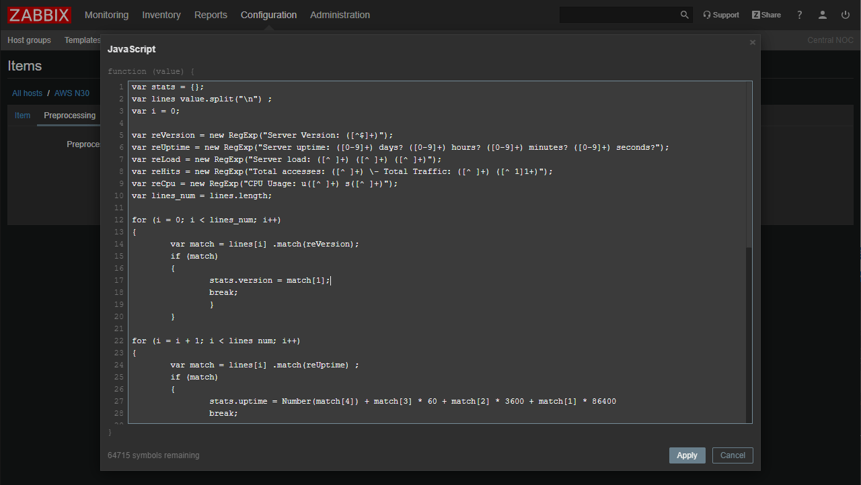Open the Monitoring menu
Viewport: 861px width, 485px height.
tap(106, 15)
